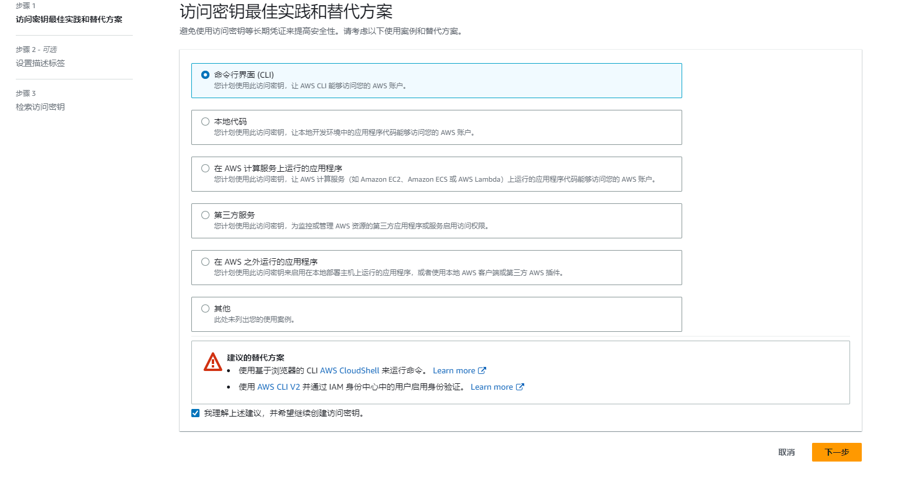Click the page title 访问密钥最佳实践和替代方案
Screen dimensions: 908x482
(x=286, y=12)
